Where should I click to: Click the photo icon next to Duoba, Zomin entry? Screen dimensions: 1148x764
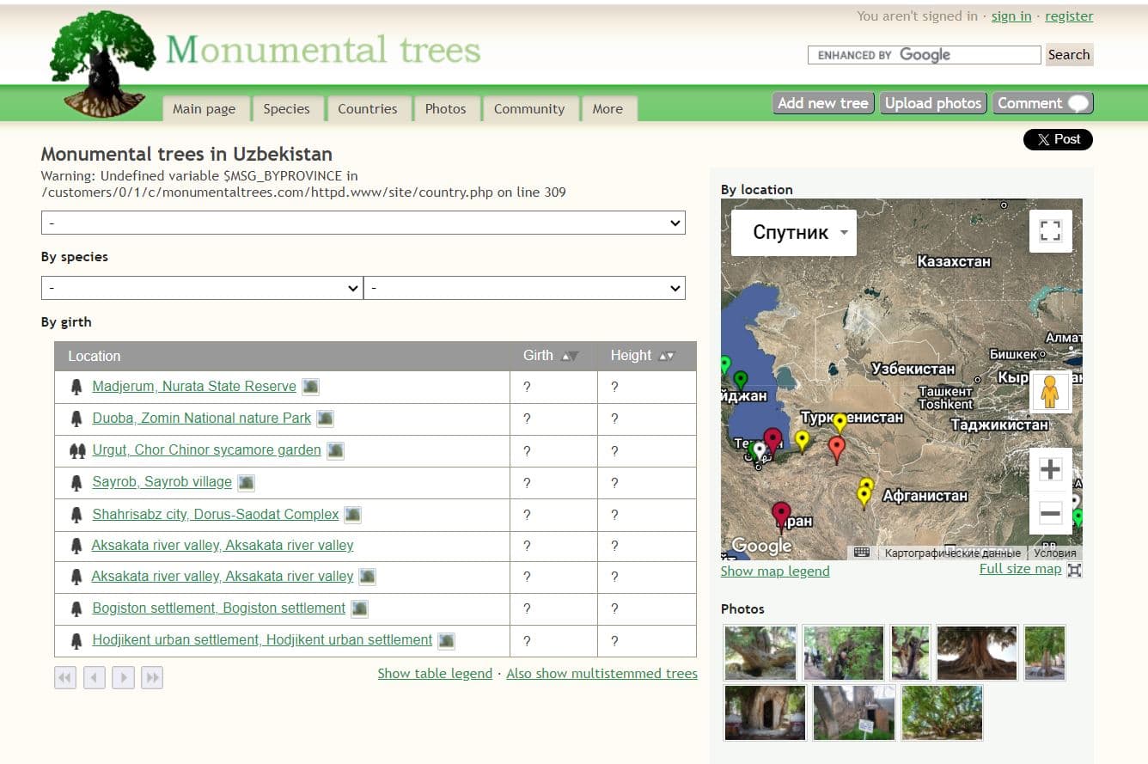(x=324, y=418)
